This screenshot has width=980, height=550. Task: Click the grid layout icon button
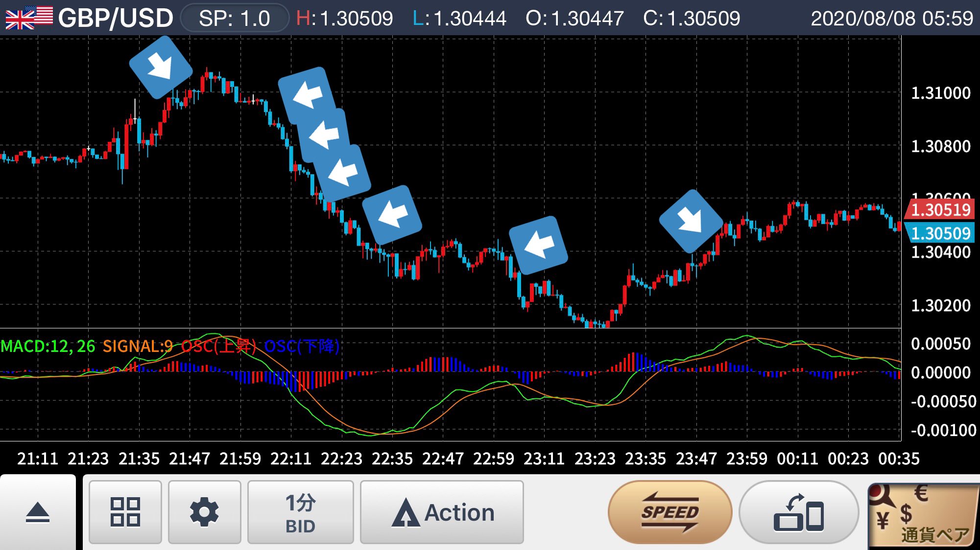tap(125, 512)
